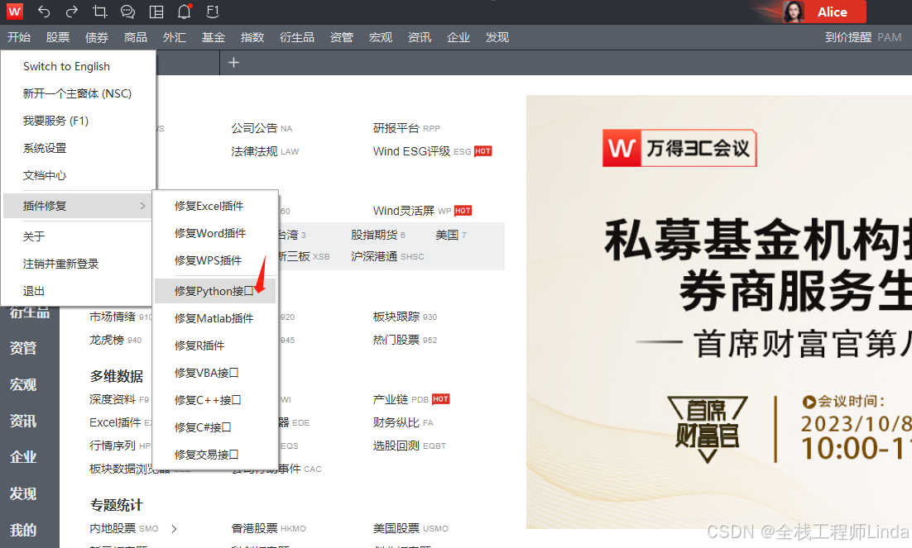The height and width of the screenshot is (548, 912).
Task: Open the notification bell icon
Action: pyautogui.click(x=185, y=11)
